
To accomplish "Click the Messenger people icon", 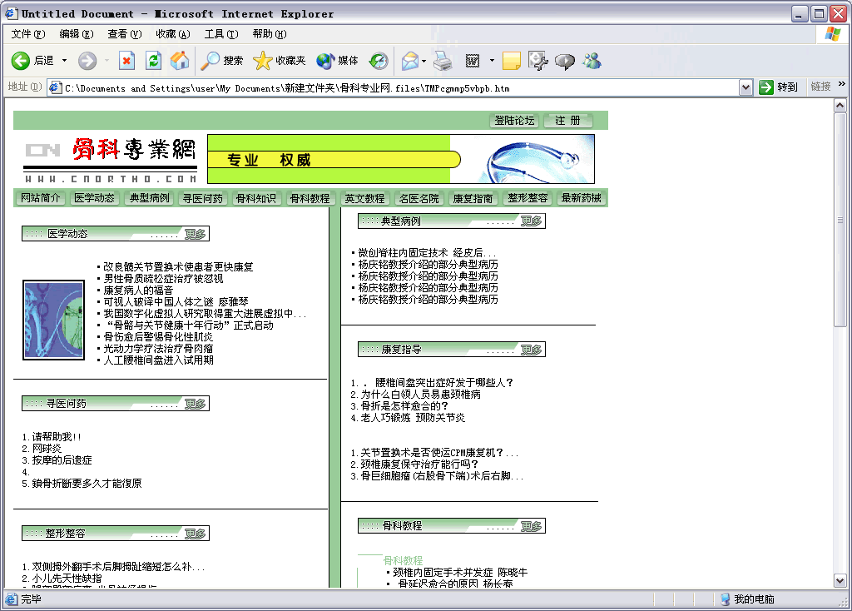I will coord(592,61).
